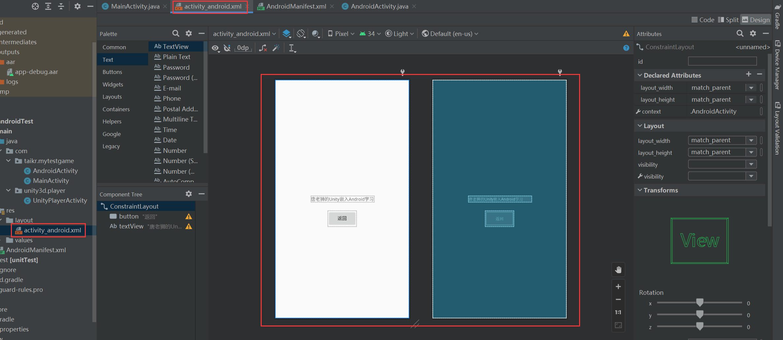
Task: Zoom to fit screen icon
Action: (618, 325)
